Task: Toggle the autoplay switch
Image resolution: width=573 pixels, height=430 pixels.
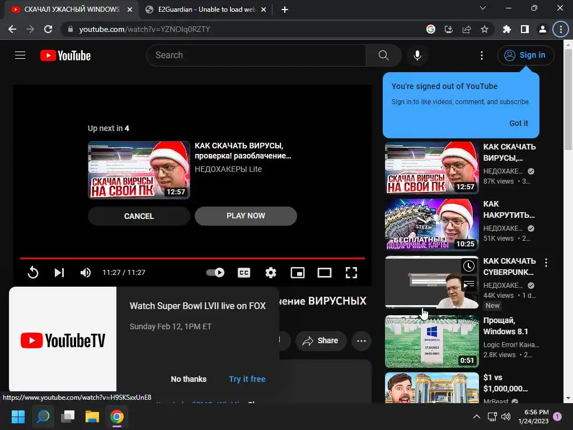Action: 215,273
